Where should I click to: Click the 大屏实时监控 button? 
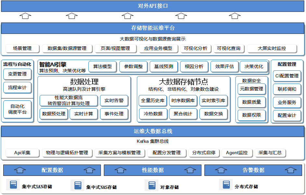point(272,49)
